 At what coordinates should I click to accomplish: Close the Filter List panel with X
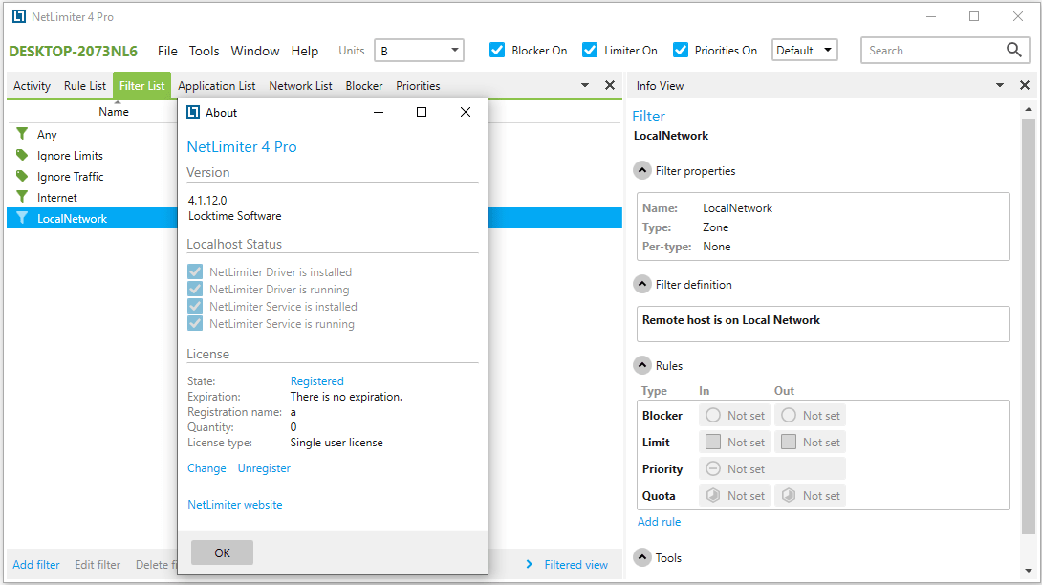[x=609, y=85]
